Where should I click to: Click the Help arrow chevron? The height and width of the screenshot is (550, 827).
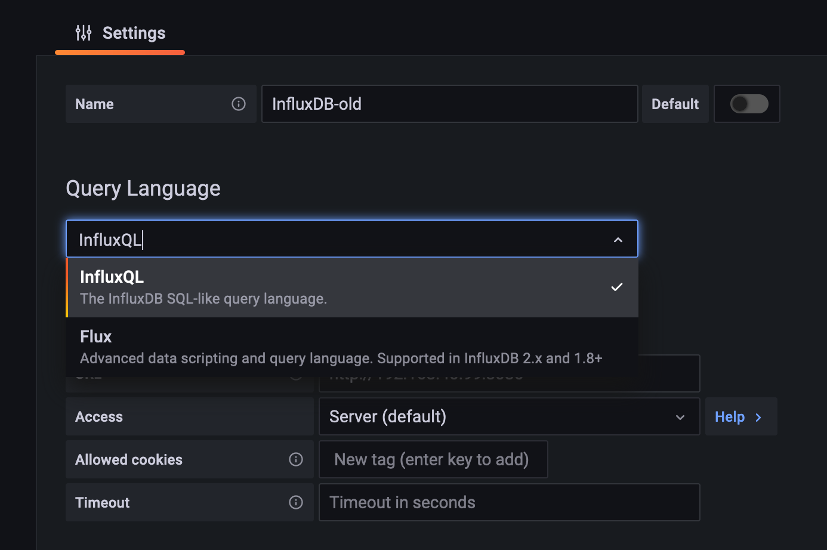[758, 417]
